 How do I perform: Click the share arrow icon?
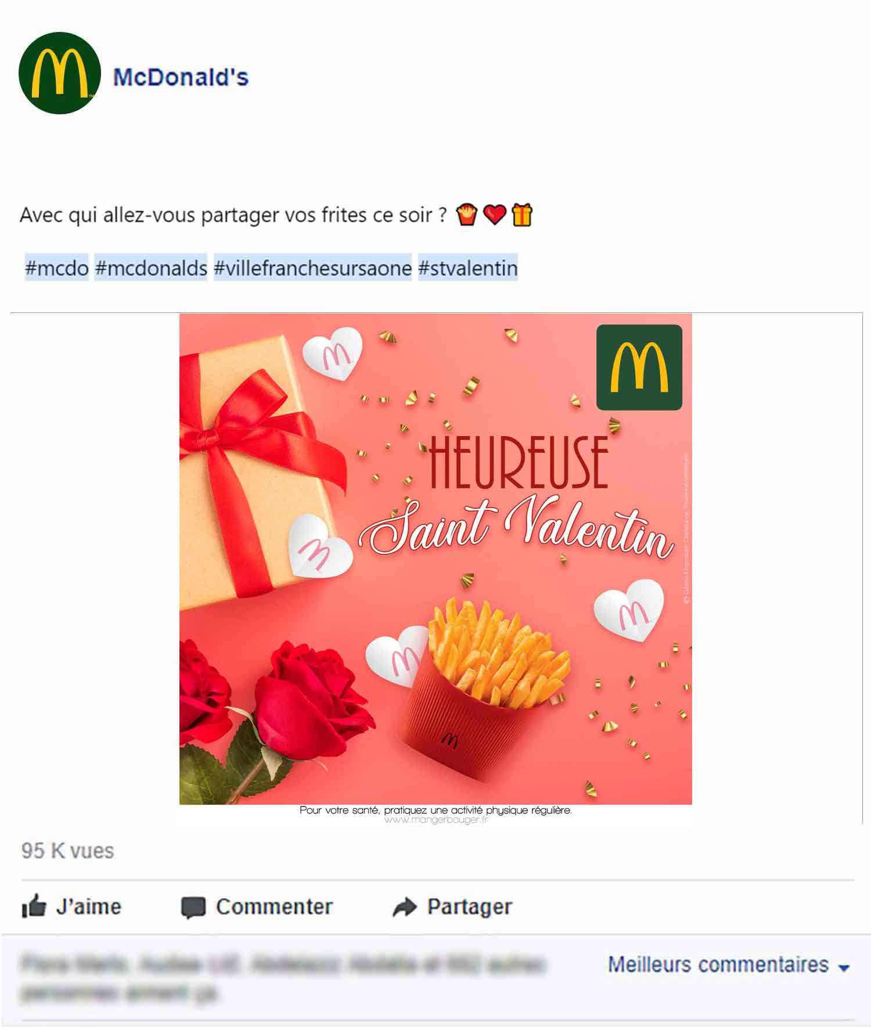point(405,907)
